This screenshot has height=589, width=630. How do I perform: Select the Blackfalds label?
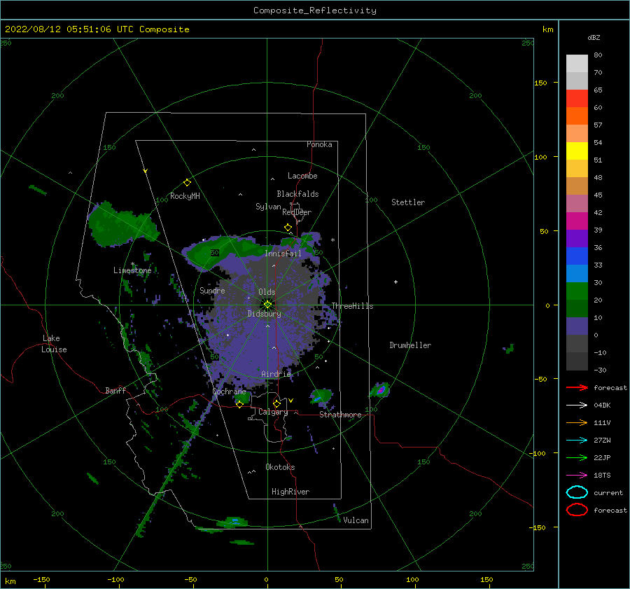297,194
